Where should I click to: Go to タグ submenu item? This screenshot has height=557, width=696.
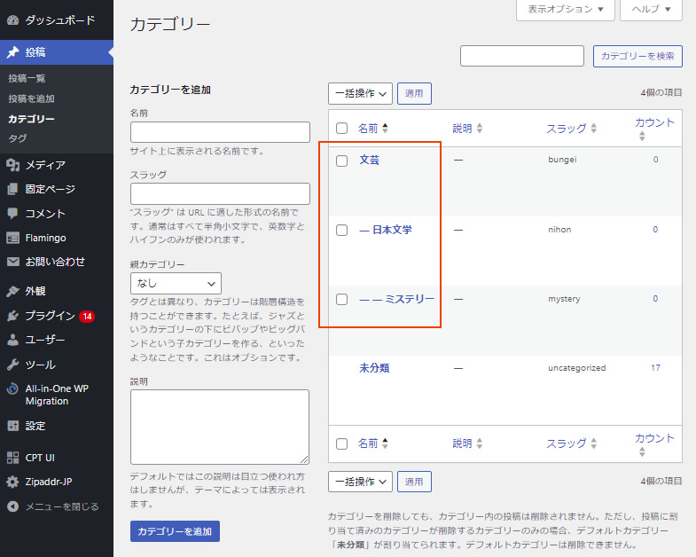coord(17,138)
